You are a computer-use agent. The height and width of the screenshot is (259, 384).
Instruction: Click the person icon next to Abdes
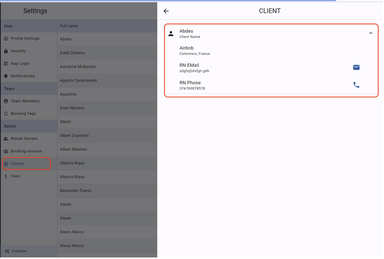point(171,33)
